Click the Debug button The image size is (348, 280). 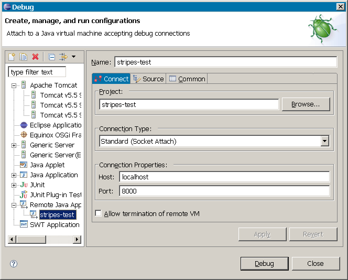(264, 264)
